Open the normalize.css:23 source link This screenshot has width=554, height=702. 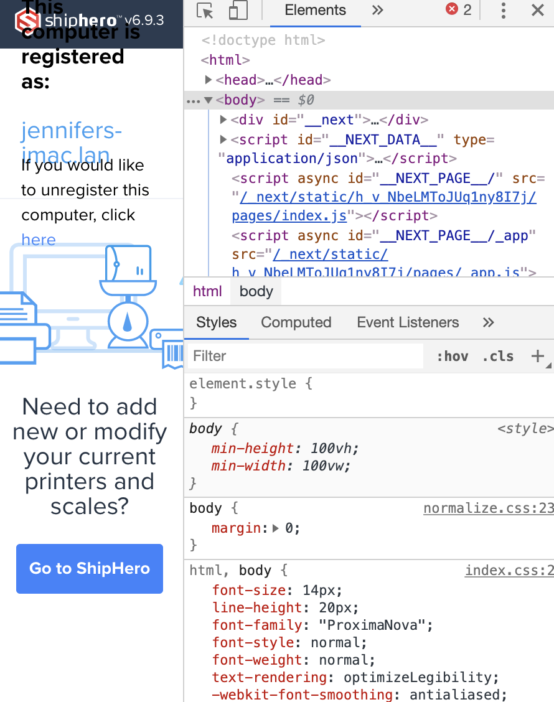[488, 508]
